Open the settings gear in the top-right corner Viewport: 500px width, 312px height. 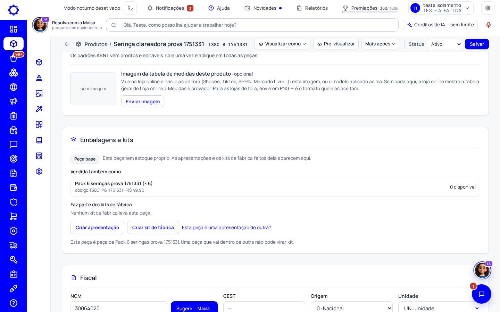pos(488,8)
